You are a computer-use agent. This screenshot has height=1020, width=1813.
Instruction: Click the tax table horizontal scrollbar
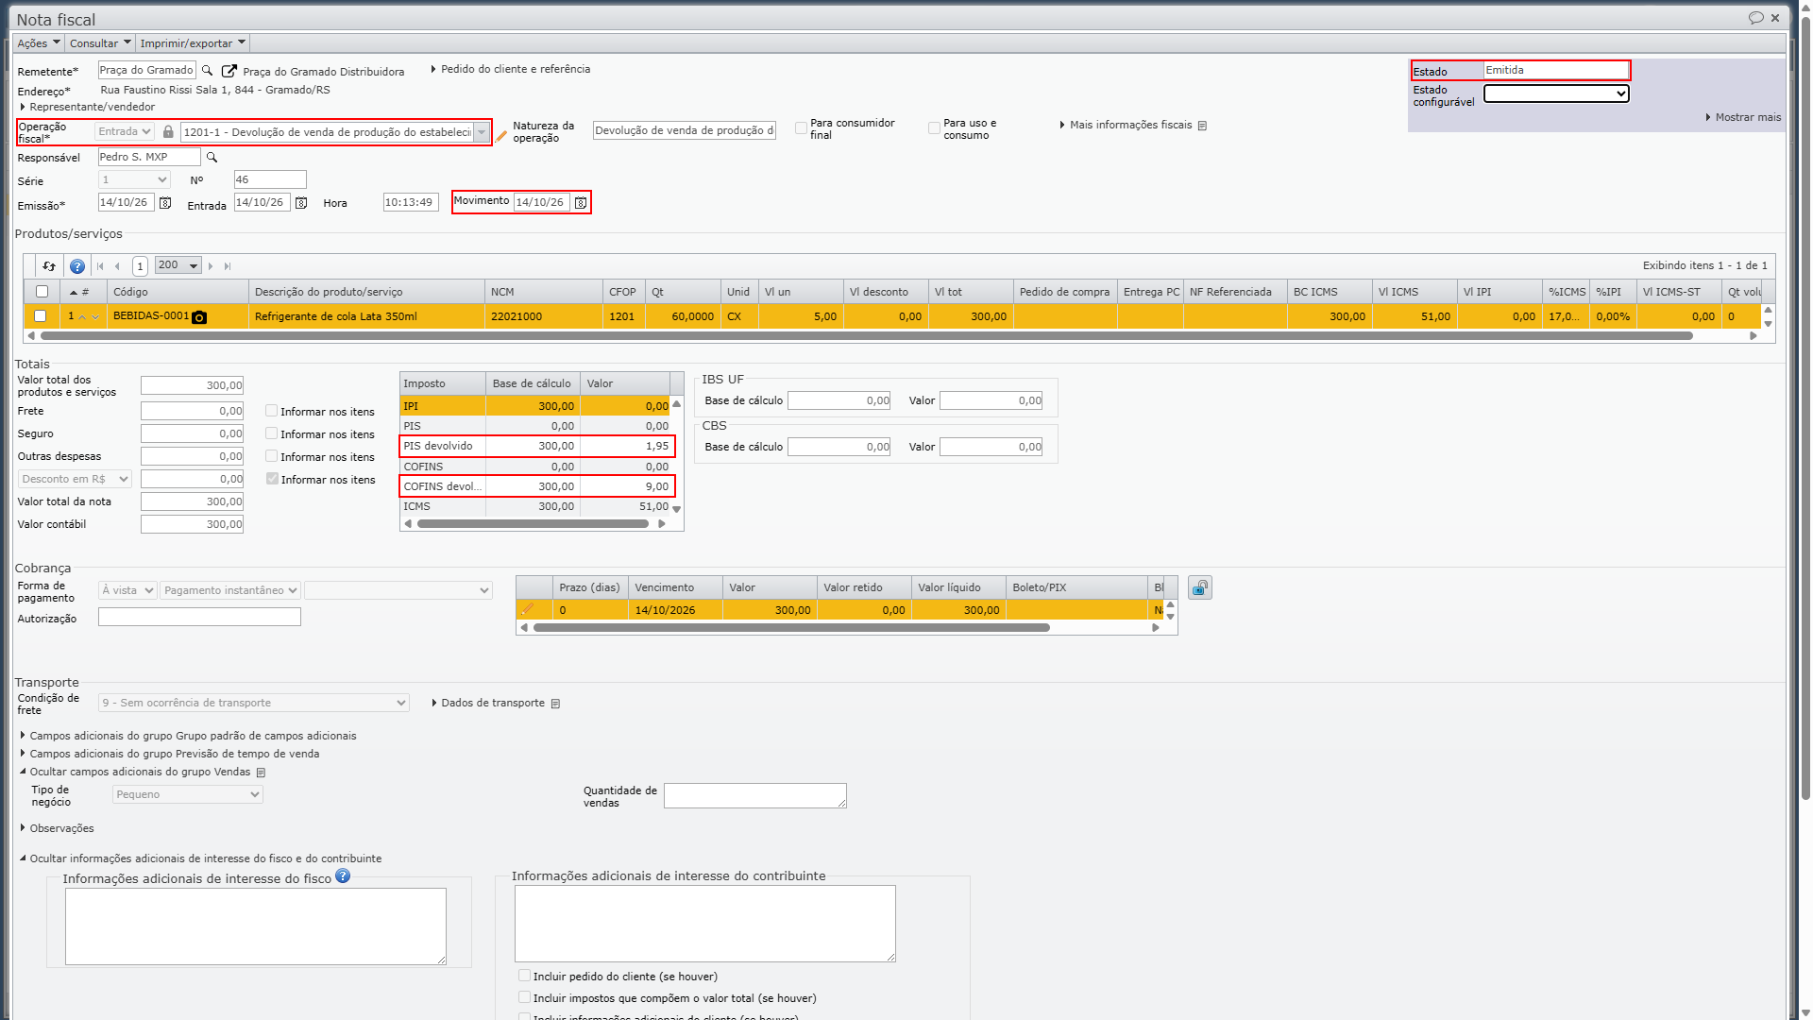pos(533,523)
